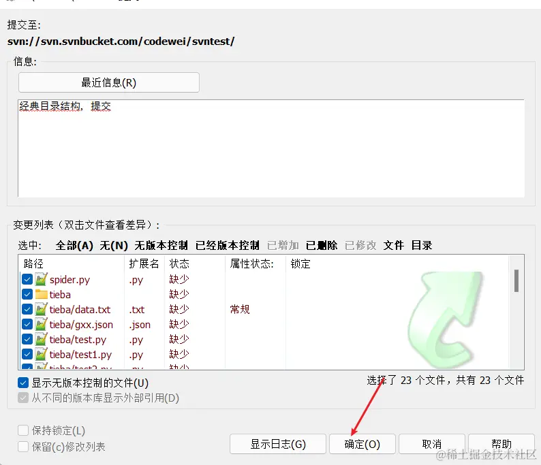Click the 常规 property status cell
541x465 pixels.
pos(240,309)
